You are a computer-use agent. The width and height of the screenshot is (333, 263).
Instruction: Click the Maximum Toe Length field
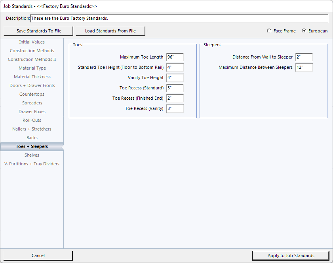[175, 57]
